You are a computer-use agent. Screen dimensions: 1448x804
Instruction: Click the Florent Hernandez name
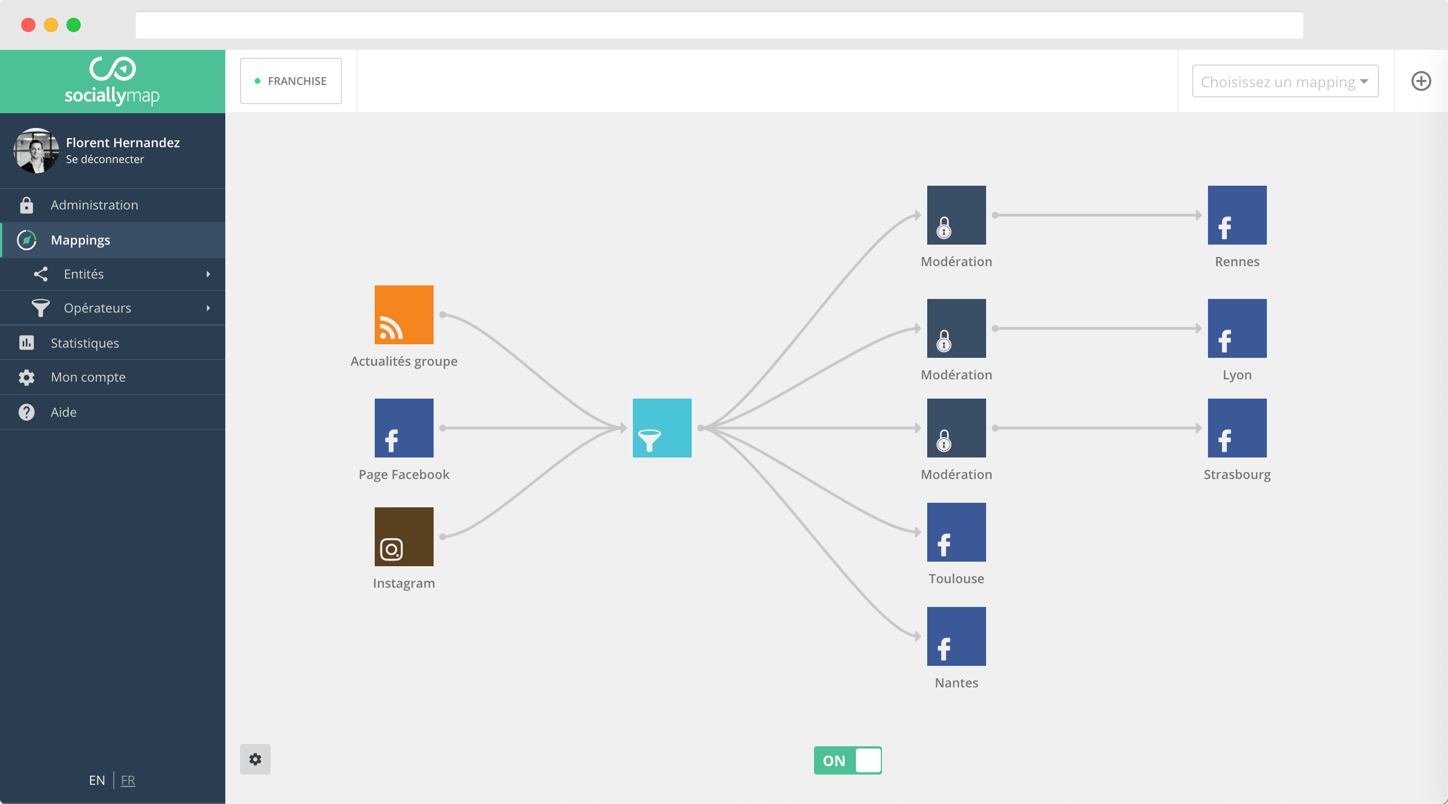click(123, 143)
